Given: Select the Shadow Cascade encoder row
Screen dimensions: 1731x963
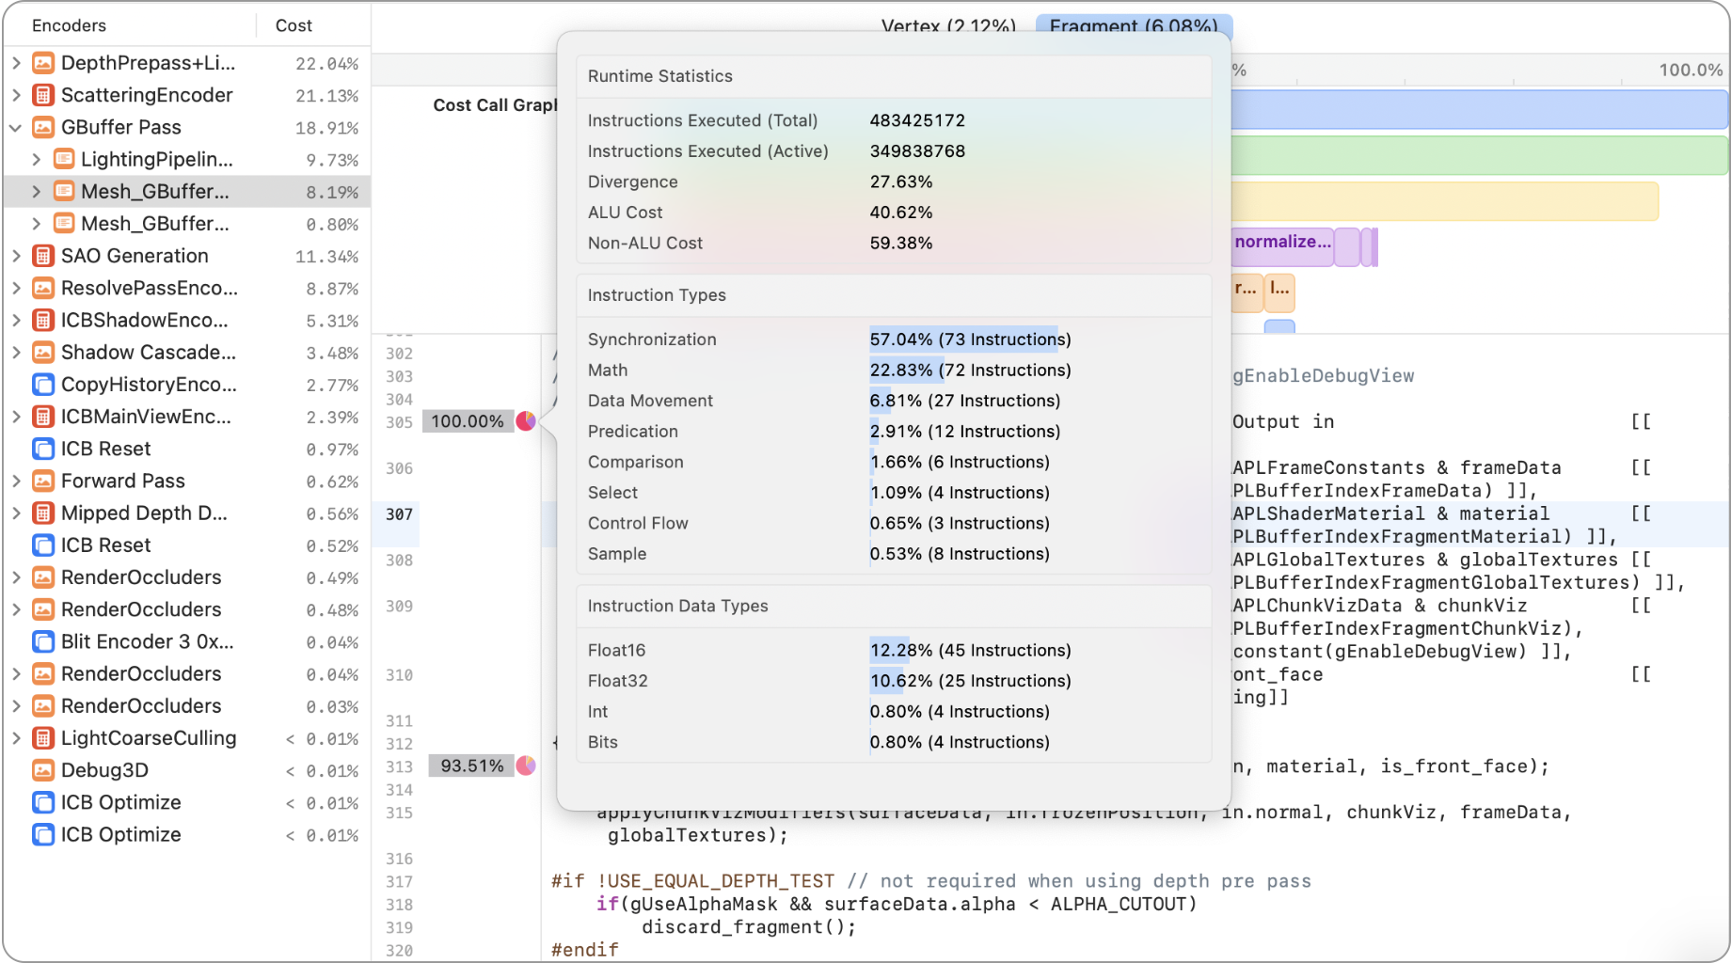Looking at the screenshot, I should [x=148, y=353].
